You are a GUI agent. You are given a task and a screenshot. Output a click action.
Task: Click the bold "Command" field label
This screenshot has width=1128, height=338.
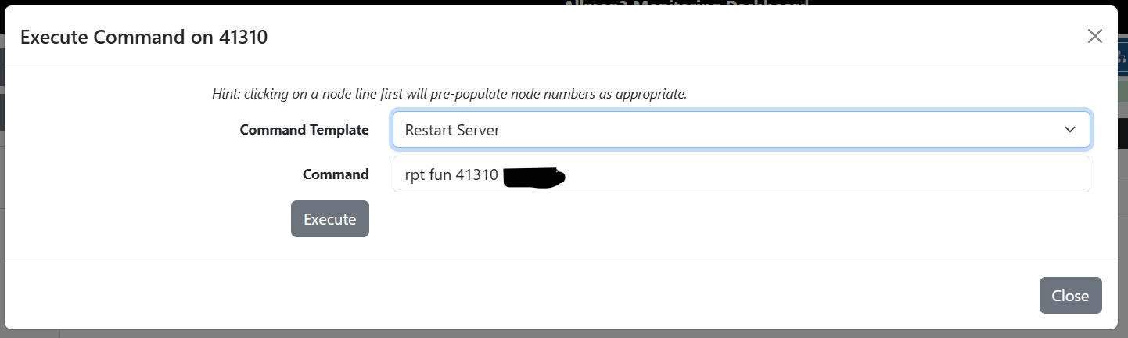tap(336, 174)
